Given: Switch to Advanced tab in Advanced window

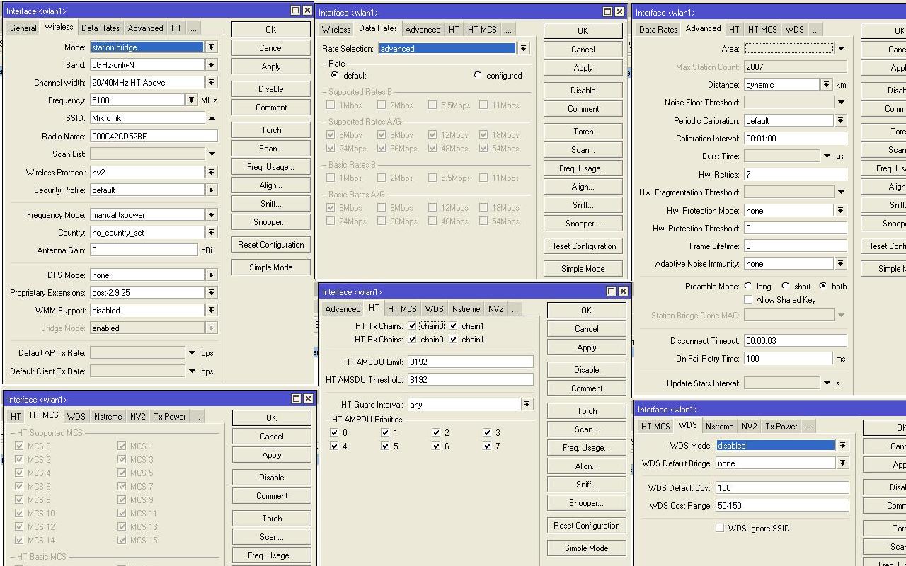Looking at the screenshot, I should click(x=703, y=28).
